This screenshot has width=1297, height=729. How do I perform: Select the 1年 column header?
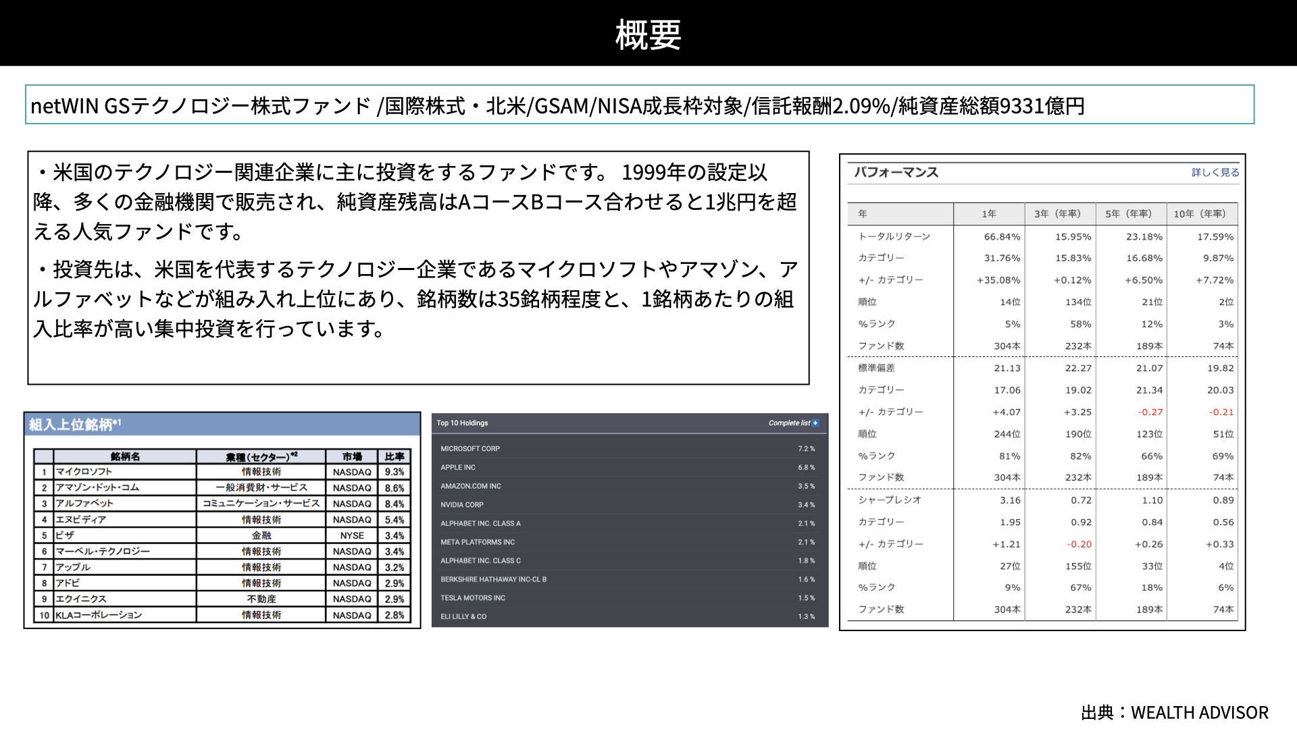tap(989, 214)
